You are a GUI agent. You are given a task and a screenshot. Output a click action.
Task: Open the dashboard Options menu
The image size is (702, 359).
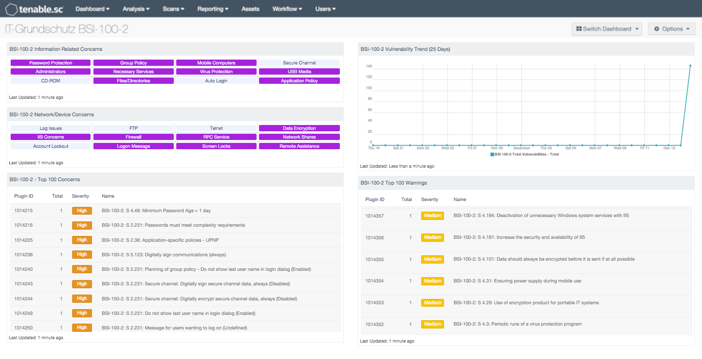[x=672, y=29]
